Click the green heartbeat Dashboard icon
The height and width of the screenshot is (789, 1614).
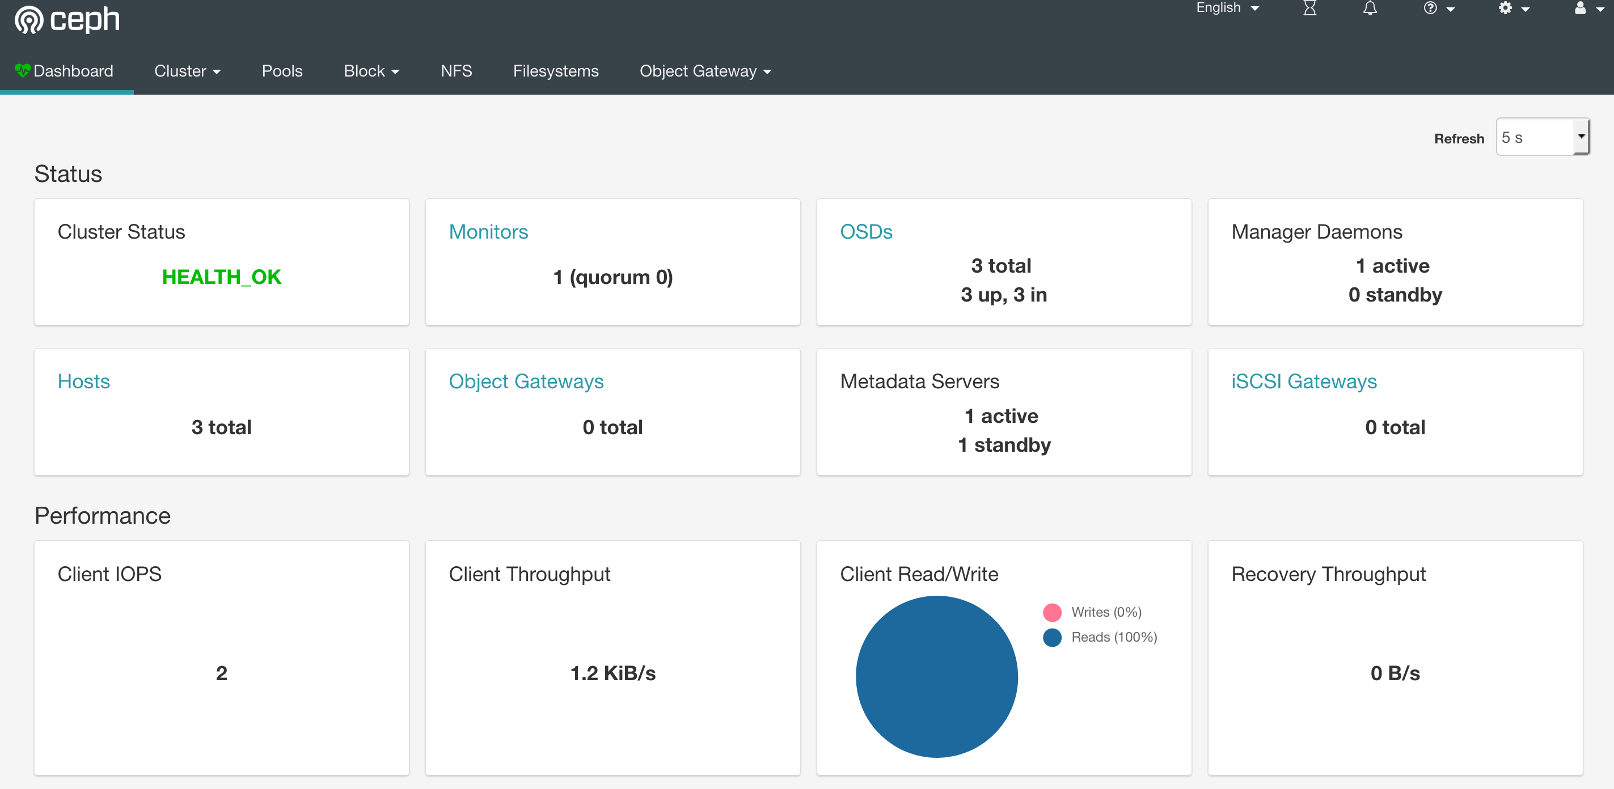tap(23, 71)
